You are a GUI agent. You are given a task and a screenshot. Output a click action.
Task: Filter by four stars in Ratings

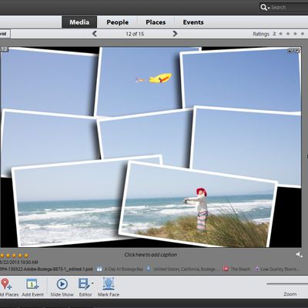point(303,34)
